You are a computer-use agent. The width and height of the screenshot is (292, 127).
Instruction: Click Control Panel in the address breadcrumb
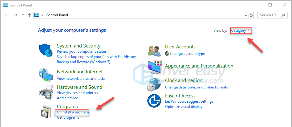tap(57, 15)
